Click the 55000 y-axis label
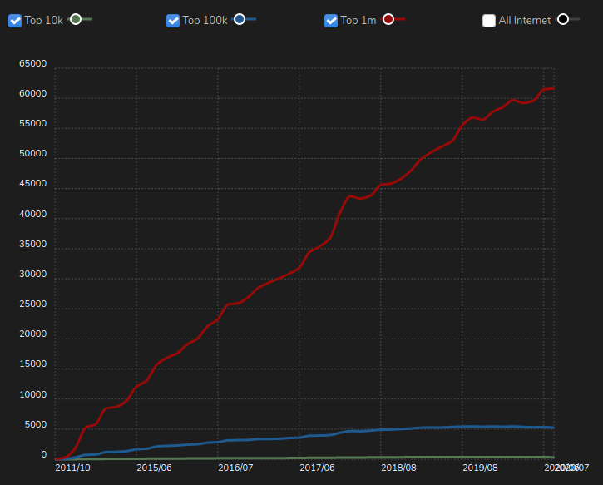This screenshot has height=485, width=603. coord(33,123)
